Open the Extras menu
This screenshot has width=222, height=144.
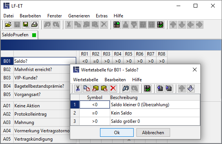click(102, 16)
